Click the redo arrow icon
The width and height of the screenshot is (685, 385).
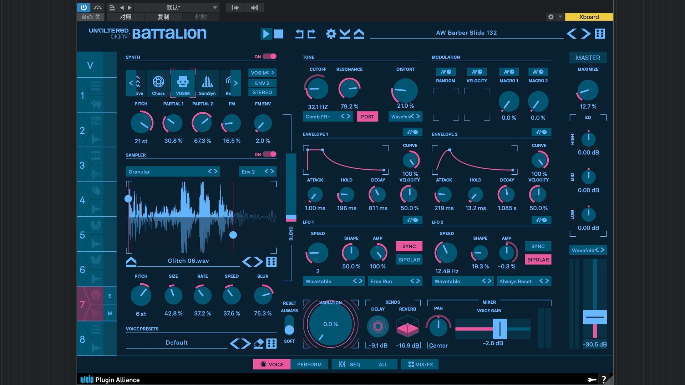pyautogui.click(x=311, y=34)
